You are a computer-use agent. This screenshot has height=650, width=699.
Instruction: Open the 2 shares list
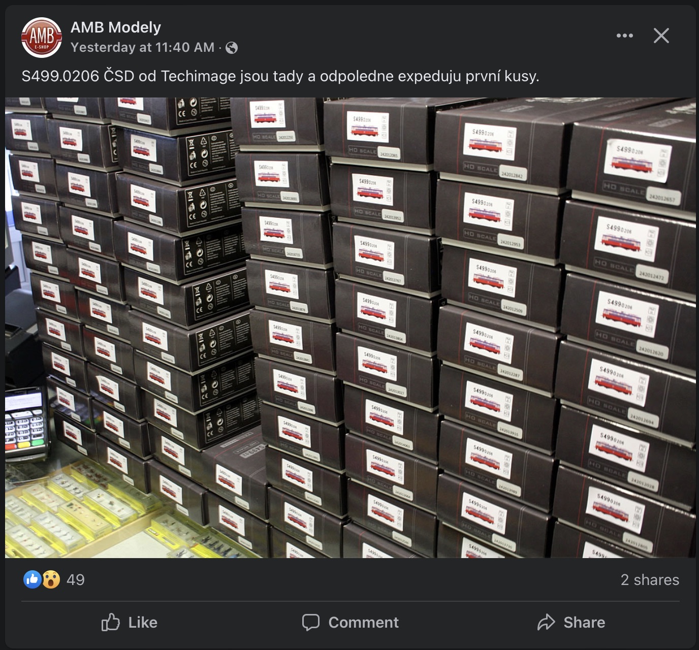(650, 580)
